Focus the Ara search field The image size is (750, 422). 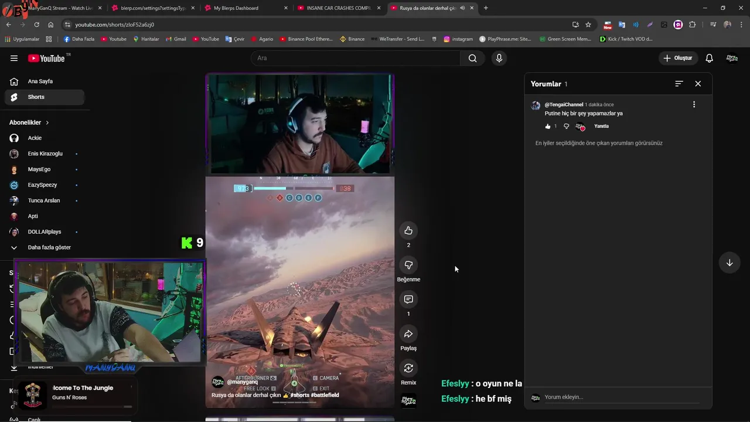tap(356, 58)
